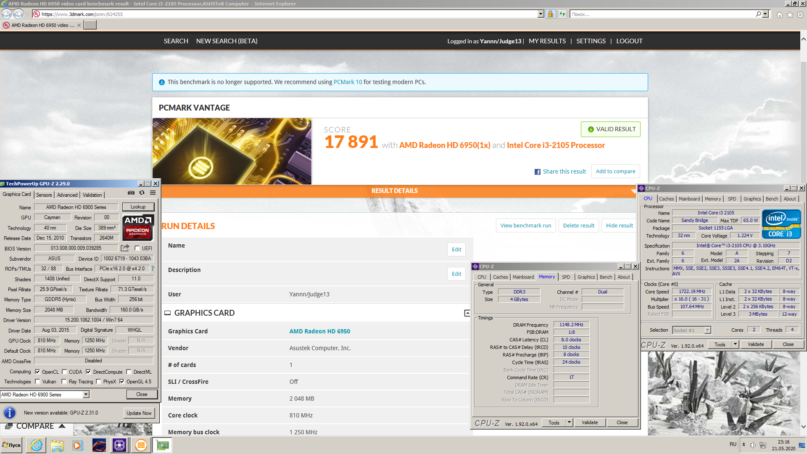
Task: Open AMD Radeon HD 6950 link in Graphics Card row
Action: 319,331
